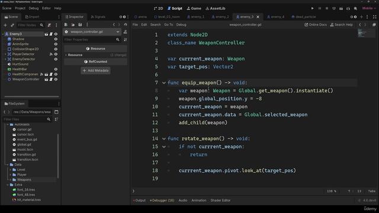The height and width of the screenshot is (213, 379).
Task: Run the project with the play button
Action: tap(312, 8)
